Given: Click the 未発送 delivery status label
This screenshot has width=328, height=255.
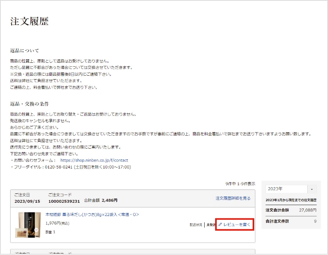Looking at the screenshot, I should (210, 225).
